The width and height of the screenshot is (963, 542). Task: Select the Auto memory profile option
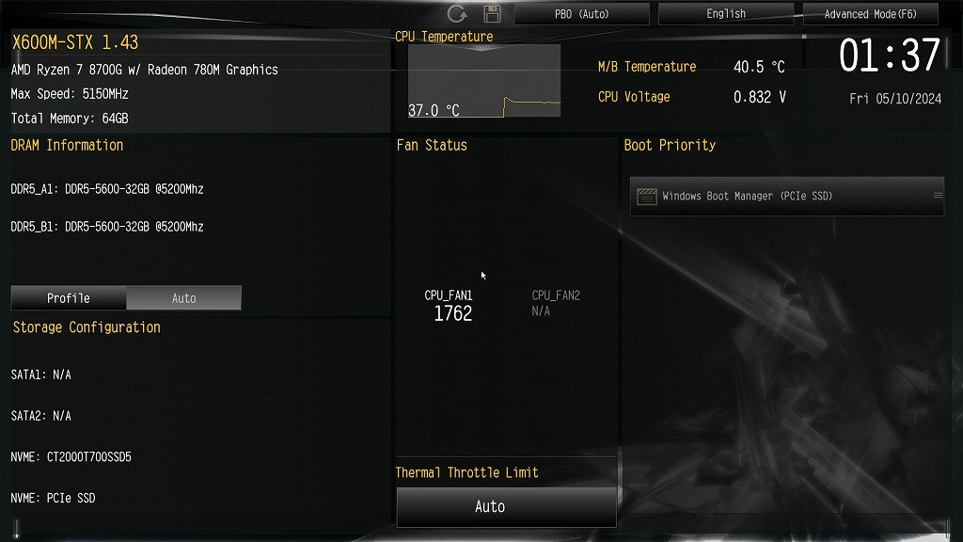click(x=183, y=298)
